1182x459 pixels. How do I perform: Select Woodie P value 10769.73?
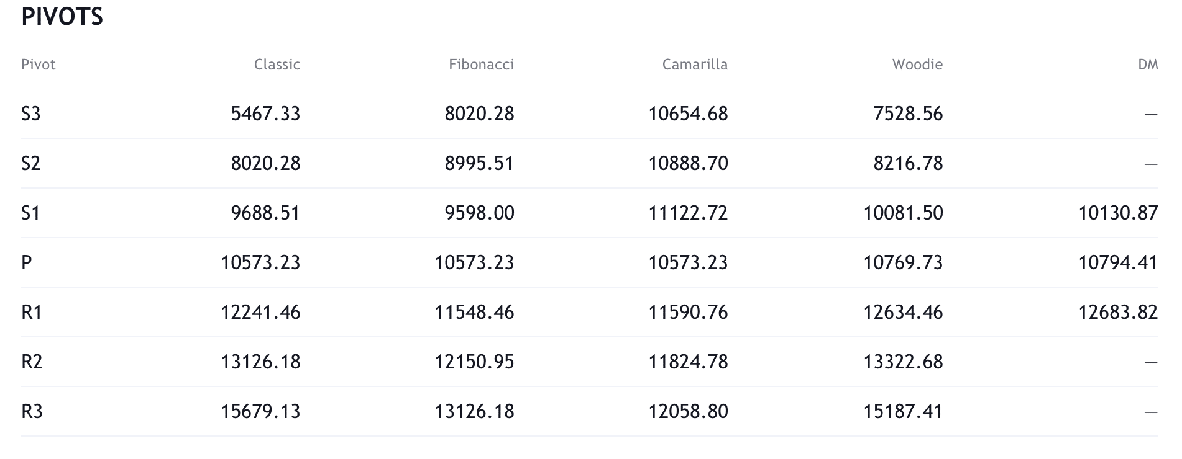[903, 262]
